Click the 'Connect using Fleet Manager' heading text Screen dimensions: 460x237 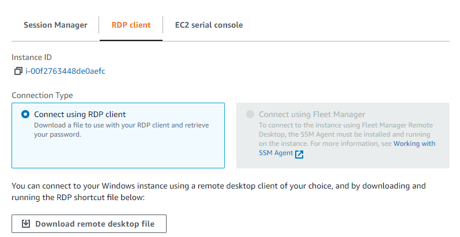pyautogui.click(x=312, y=114)
